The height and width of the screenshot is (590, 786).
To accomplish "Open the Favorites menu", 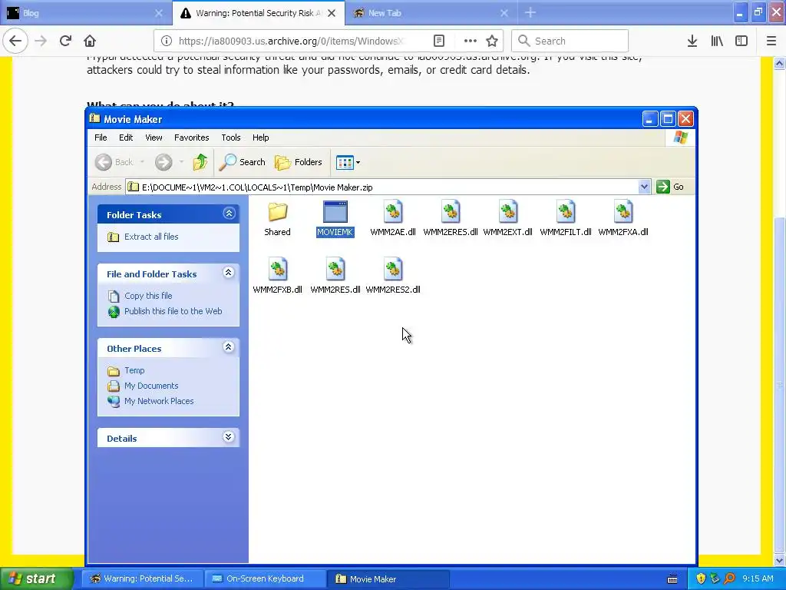I will [191, 138].
